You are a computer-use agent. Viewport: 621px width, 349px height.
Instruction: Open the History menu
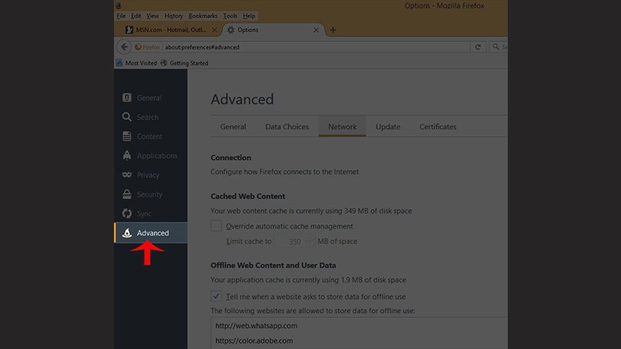173,16
